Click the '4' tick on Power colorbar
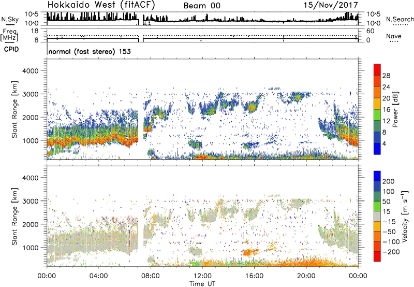414x287 pixels. [385, 143]
